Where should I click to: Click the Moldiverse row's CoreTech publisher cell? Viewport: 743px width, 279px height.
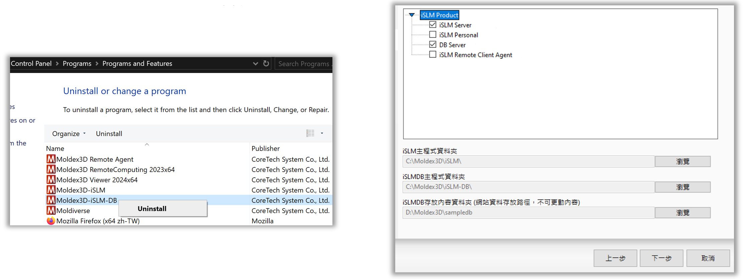[x=290, y=210]
